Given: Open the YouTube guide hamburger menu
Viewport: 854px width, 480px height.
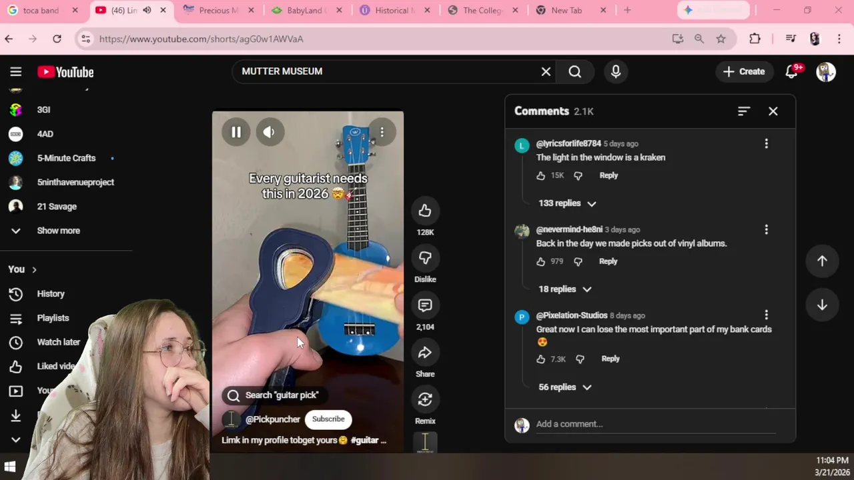Looking at the screenshot, I should click(x=16, y=72).
